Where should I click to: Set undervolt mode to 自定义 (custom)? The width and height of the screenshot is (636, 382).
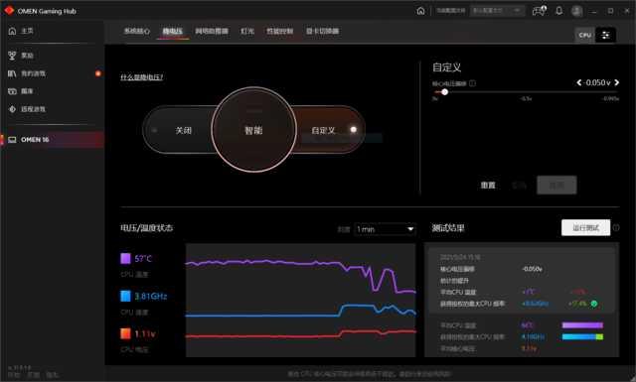[323, 130]
